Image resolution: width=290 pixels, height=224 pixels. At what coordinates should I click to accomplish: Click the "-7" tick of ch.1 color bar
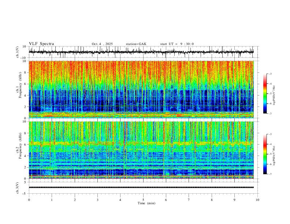[x=270, y=114]
